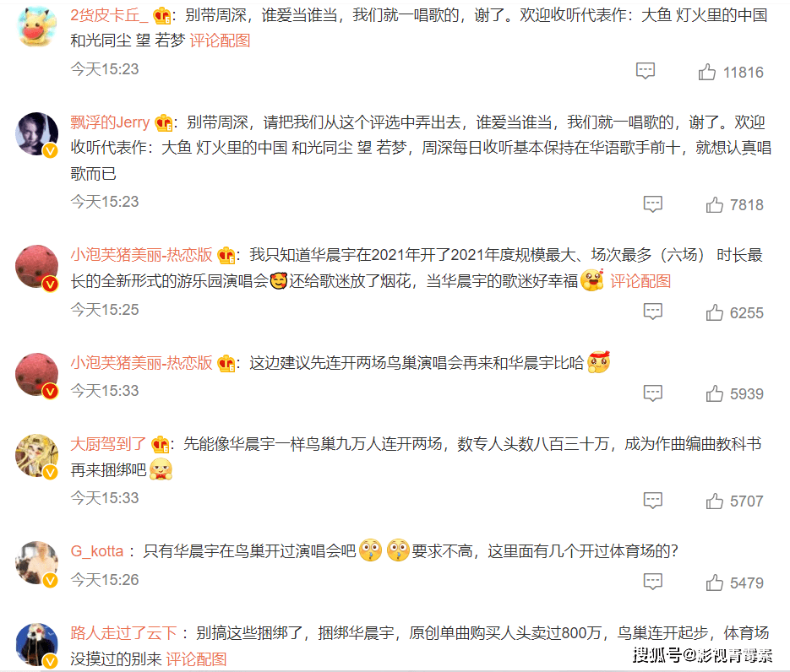Reply to the 鸟巢演唱会 comment at 15:33
Screen dimensions: 790x672
(653, 393)
